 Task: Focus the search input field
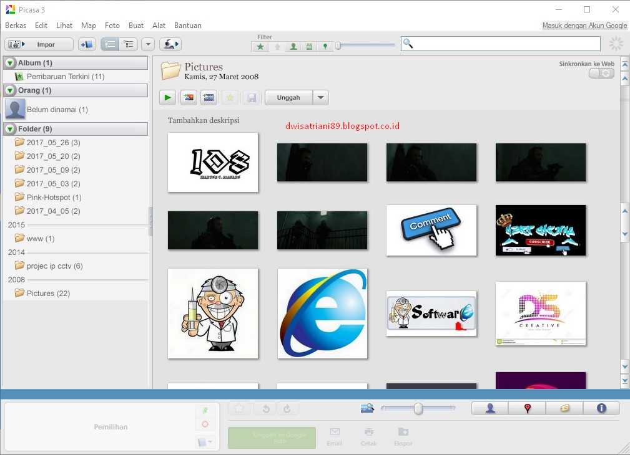[500, 44]
